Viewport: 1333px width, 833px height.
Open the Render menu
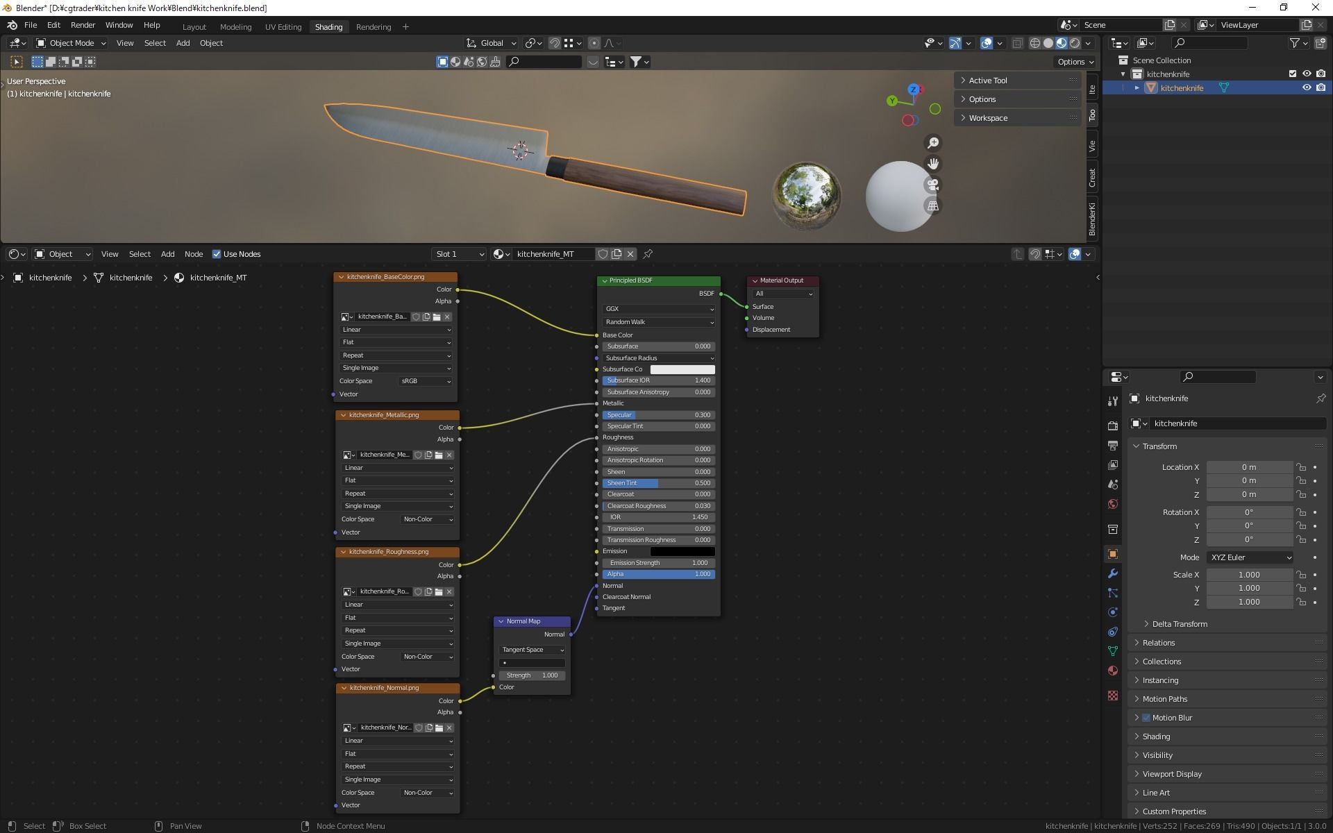(83, 25)
